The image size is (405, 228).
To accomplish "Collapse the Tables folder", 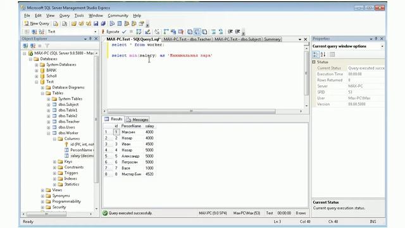I will pyautogui.click(x=42, y=93).
